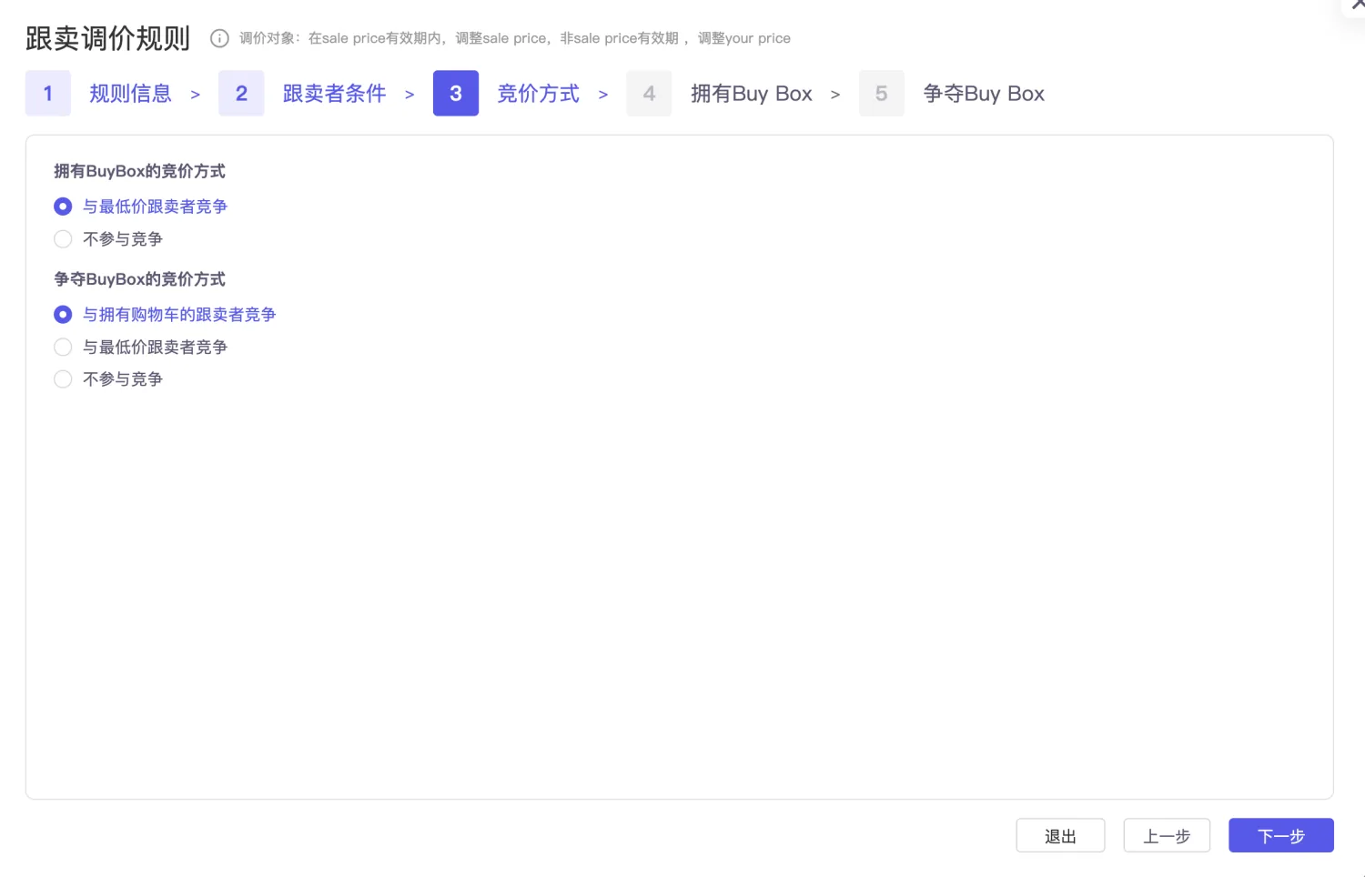Open step 5 争夺Buy Box
The image size is (1365, 877).
pos(952,93)
